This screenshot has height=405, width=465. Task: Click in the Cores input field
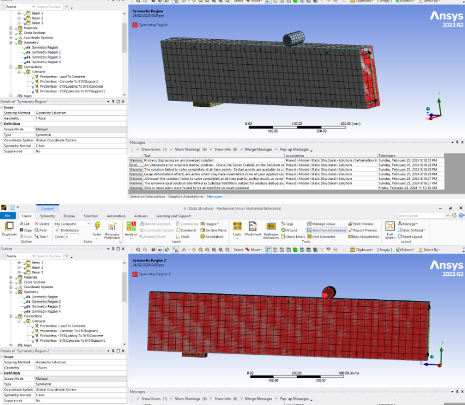pyautogui.click(x=71, y=237)
